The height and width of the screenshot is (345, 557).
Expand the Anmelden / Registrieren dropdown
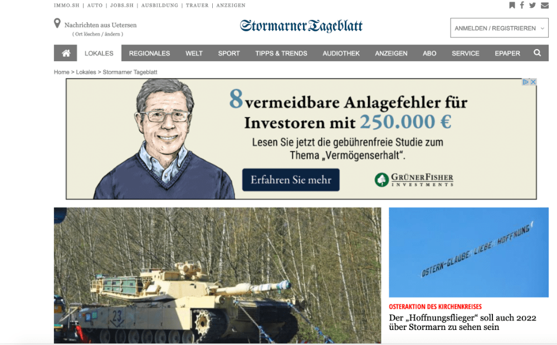tap(499, 28)
